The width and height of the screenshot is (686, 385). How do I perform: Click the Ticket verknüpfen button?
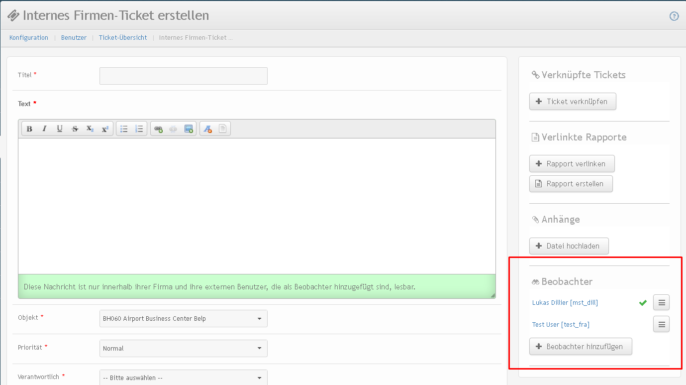click(573, 102)
